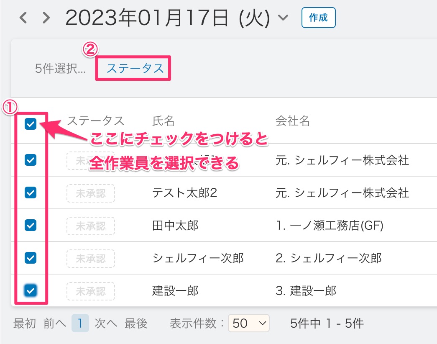Screen dimensions: 437x344
Task: Open the ステータス bulk action link
Action: point(135,68)
